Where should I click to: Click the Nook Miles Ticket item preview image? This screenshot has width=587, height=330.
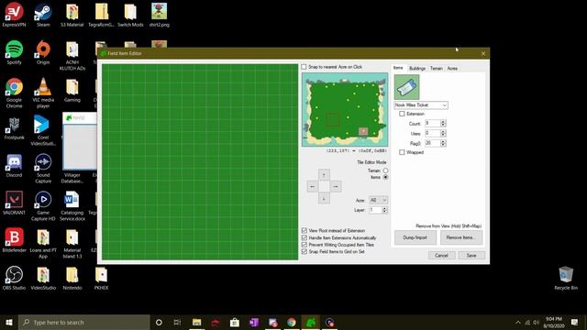pos(406,87)
